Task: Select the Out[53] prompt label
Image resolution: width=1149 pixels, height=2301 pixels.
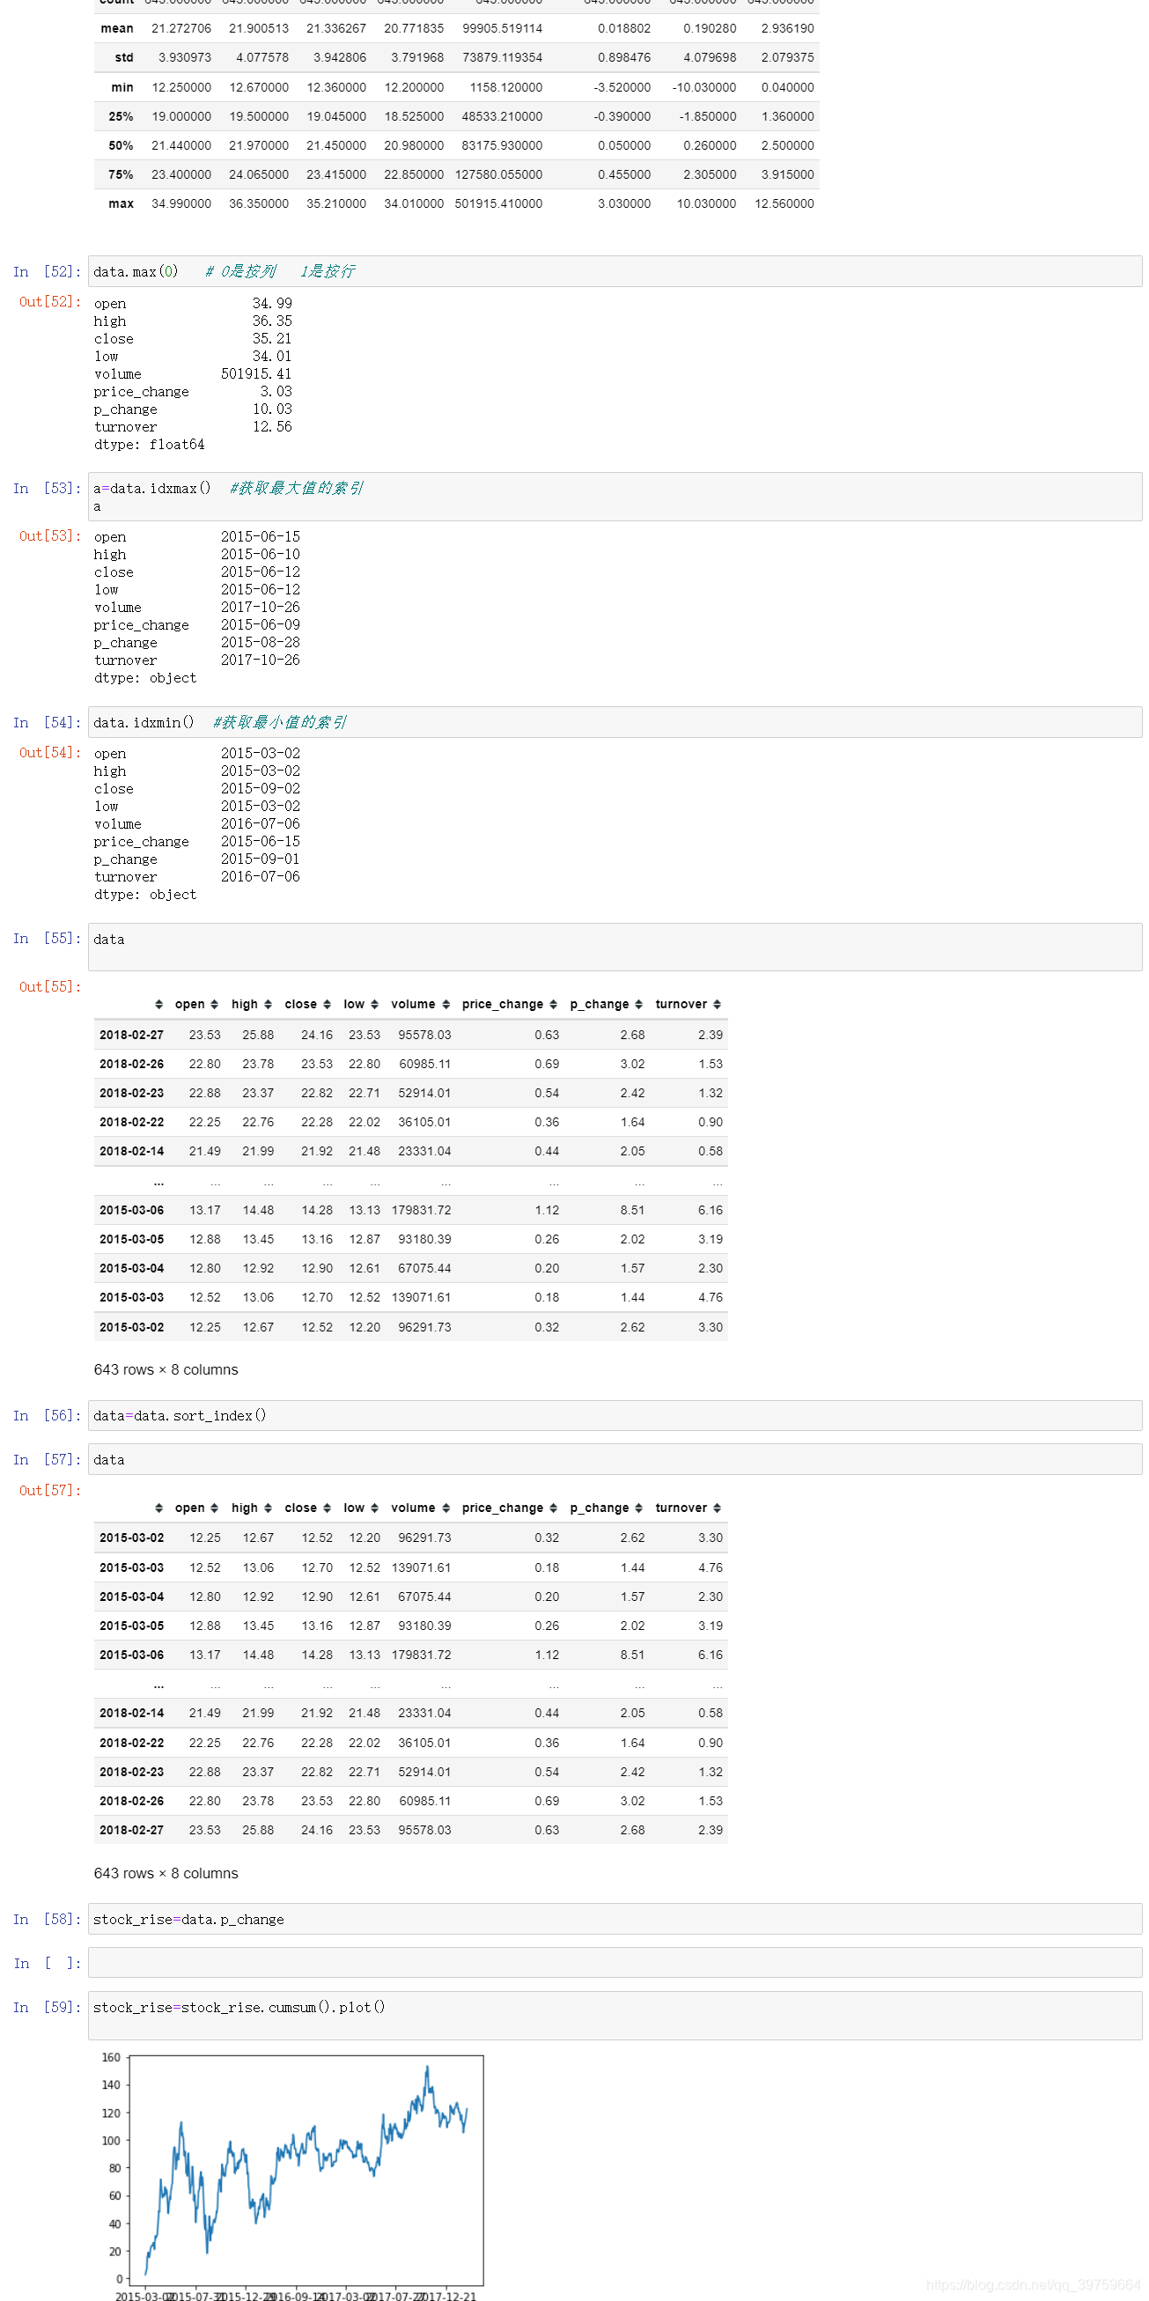Action: (50, 535)
